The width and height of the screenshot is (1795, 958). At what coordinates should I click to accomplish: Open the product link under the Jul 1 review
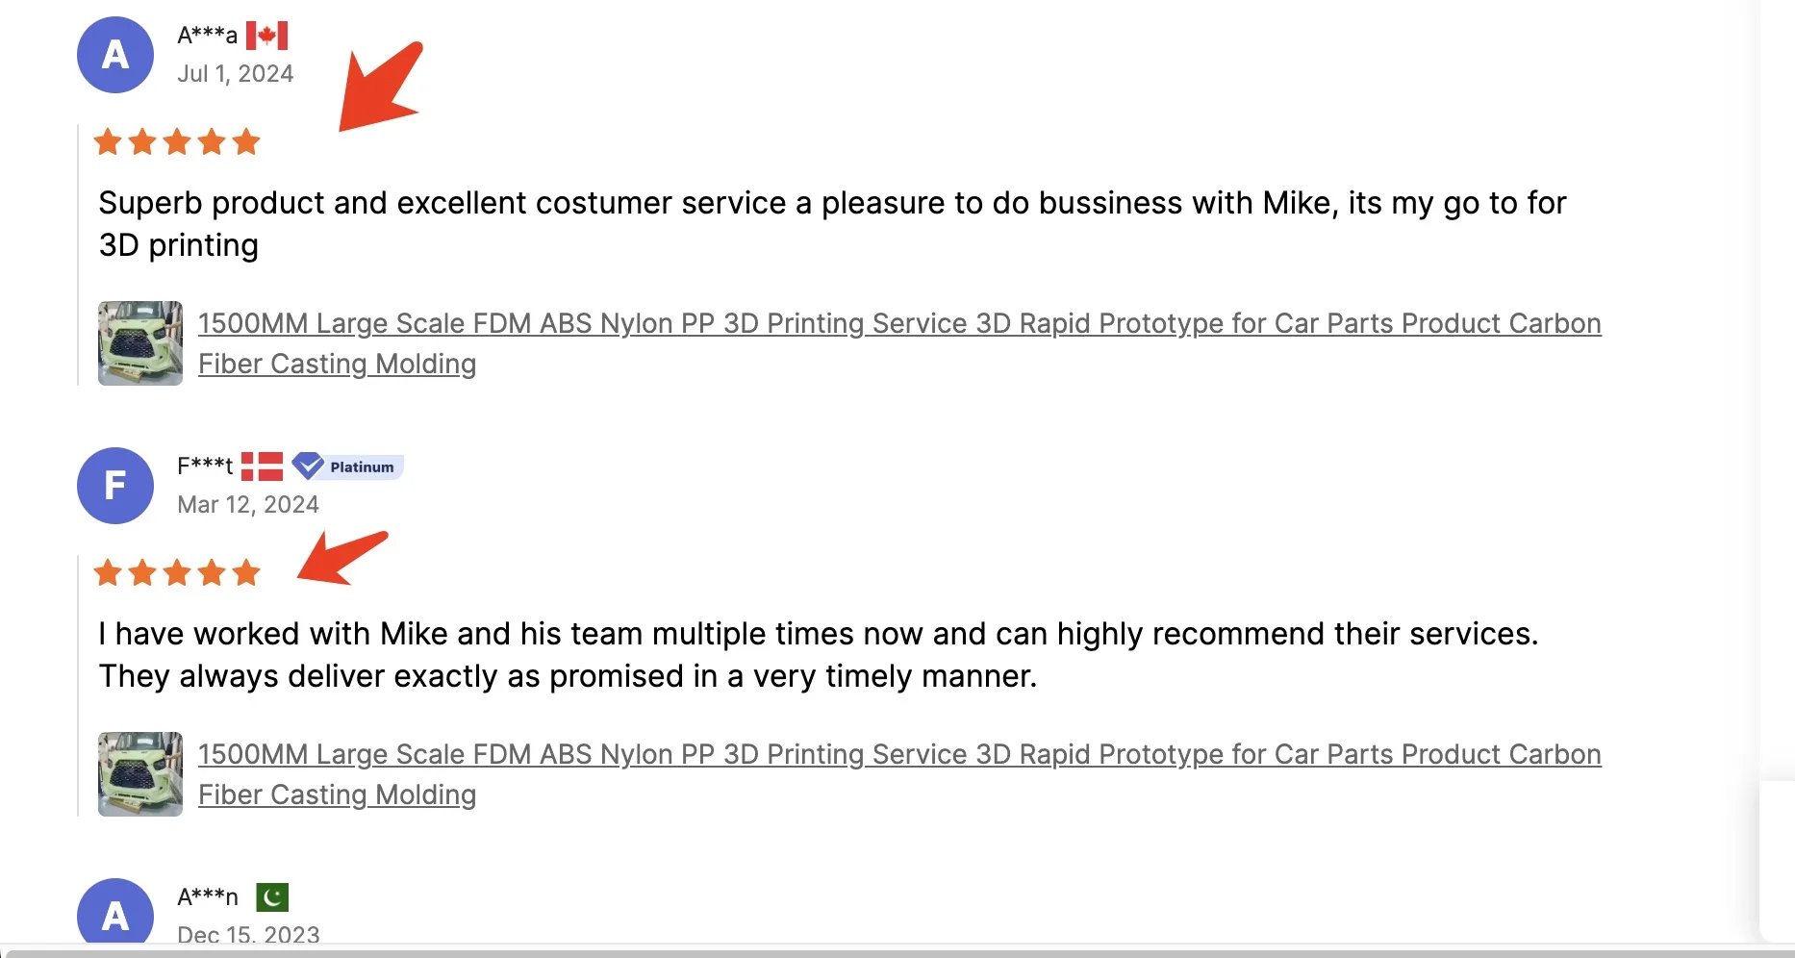pos(898,324)
